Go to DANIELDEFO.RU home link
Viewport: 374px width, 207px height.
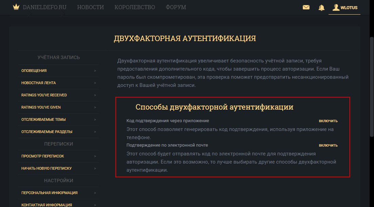[x=45, y=7]
